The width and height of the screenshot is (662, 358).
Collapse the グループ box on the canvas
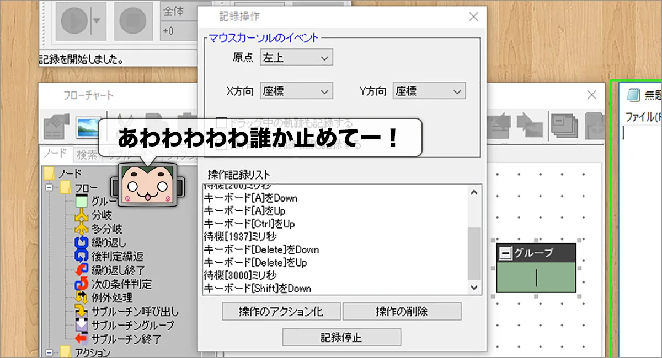click(x=505, y=253)
